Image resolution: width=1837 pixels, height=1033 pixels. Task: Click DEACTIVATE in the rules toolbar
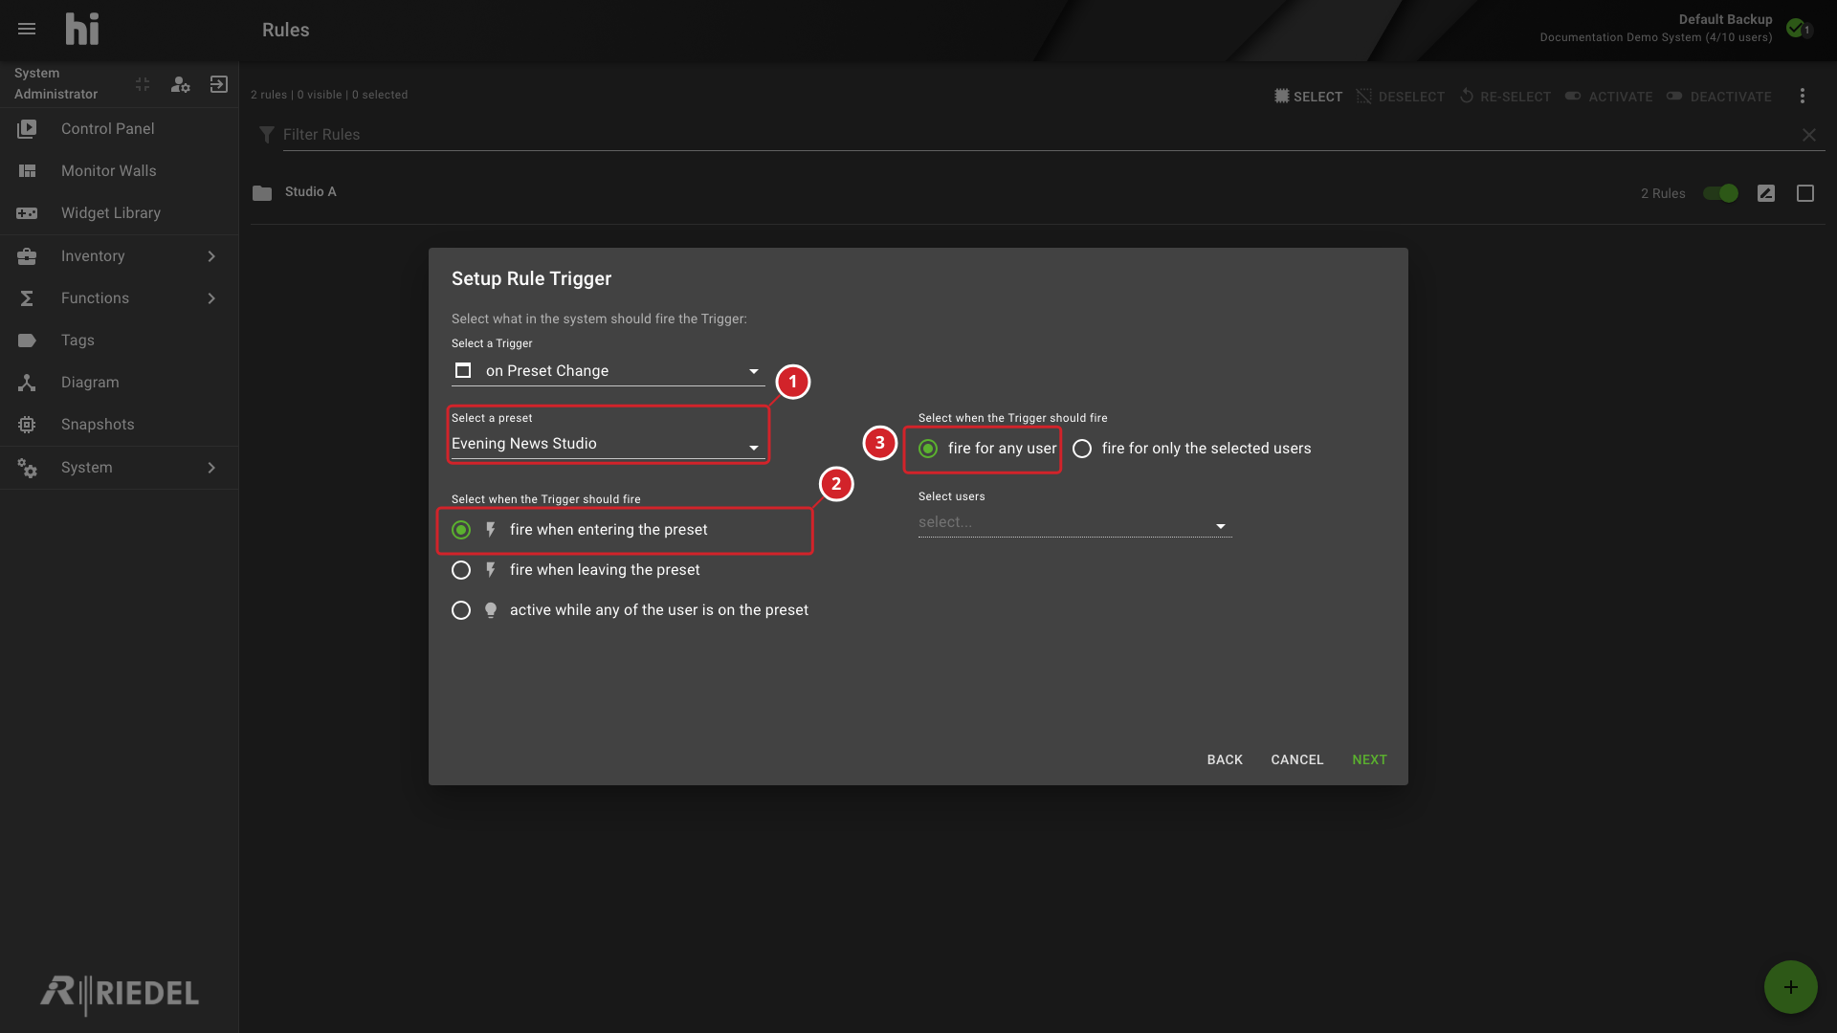click(1718, 97)
